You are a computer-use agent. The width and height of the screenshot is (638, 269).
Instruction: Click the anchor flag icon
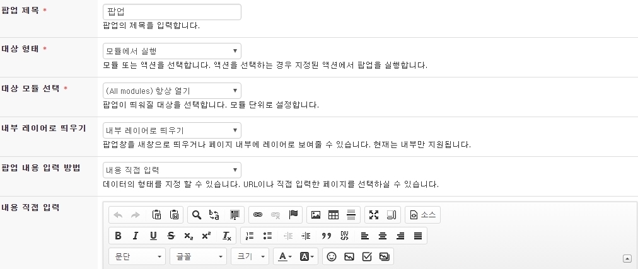click(293, 215)
